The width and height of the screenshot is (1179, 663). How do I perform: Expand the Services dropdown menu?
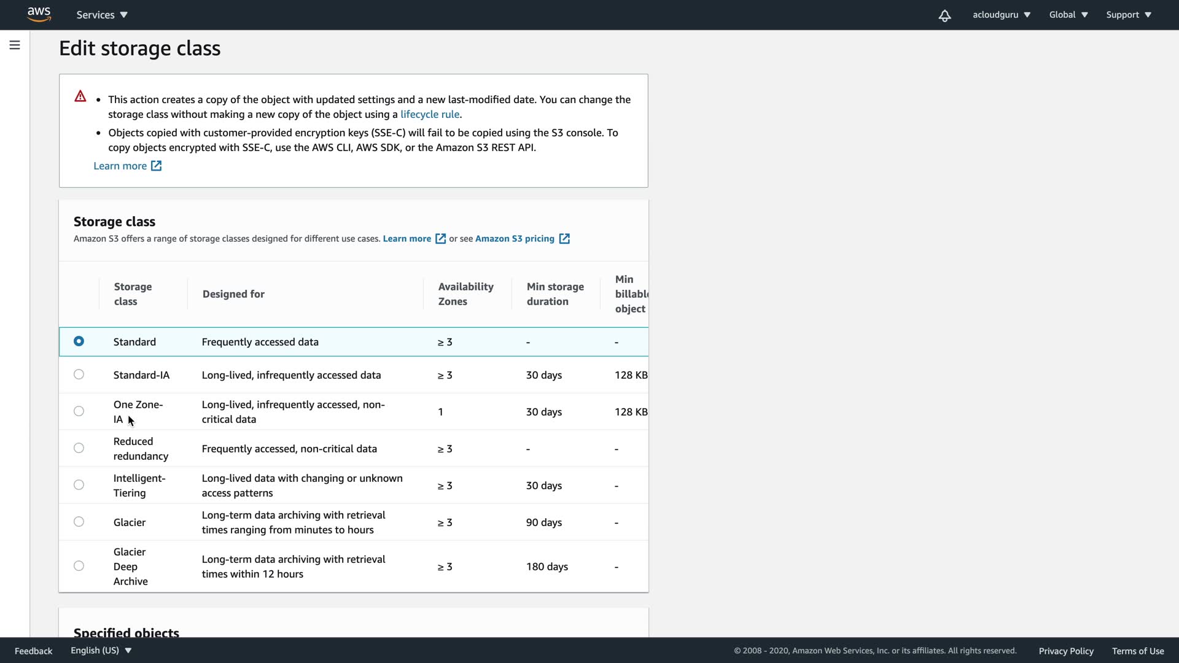(x=102, y=15)
